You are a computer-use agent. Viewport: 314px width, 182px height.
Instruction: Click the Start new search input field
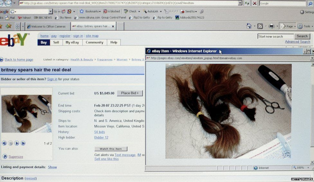pyautogui.click(x=275, y=36)
